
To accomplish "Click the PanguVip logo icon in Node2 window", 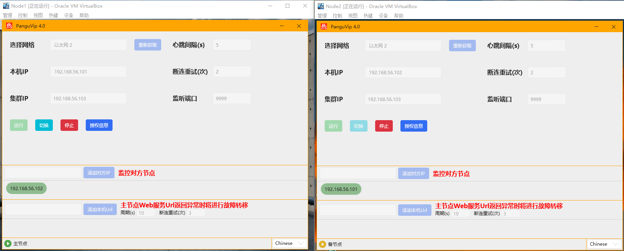I will pos(324,26).
